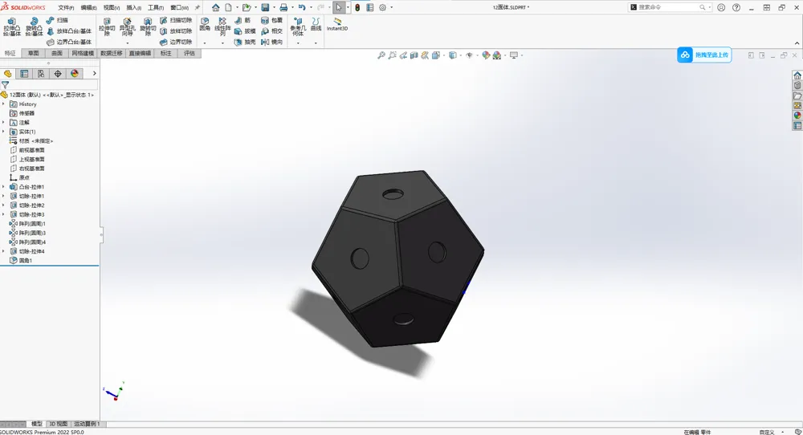Switch to the 曲面 surfaces tab
803x435 pixels.
[x=56, y=53]
